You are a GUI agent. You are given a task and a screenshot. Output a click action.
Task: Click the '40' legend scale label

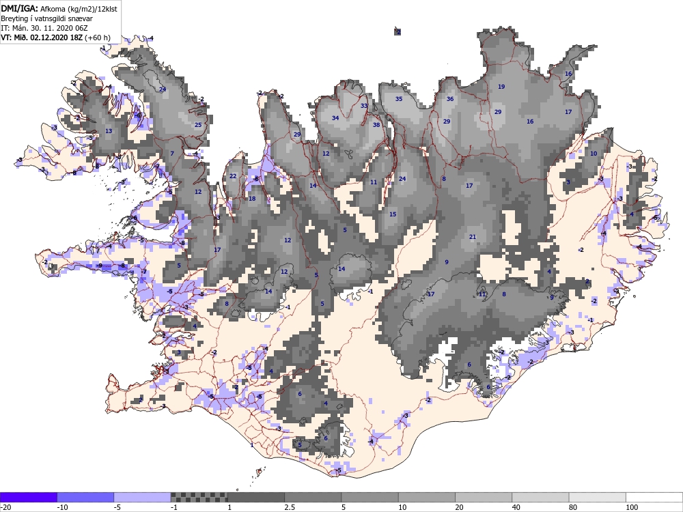click(x=516, y=507)
